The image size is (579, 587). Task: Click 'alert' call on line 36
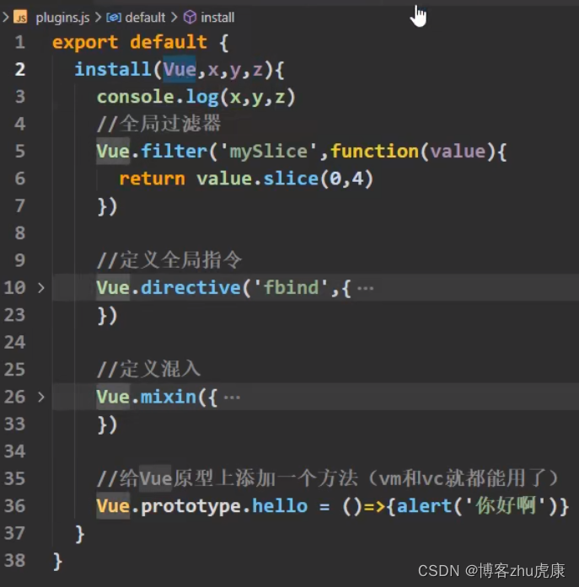[424, 506]
